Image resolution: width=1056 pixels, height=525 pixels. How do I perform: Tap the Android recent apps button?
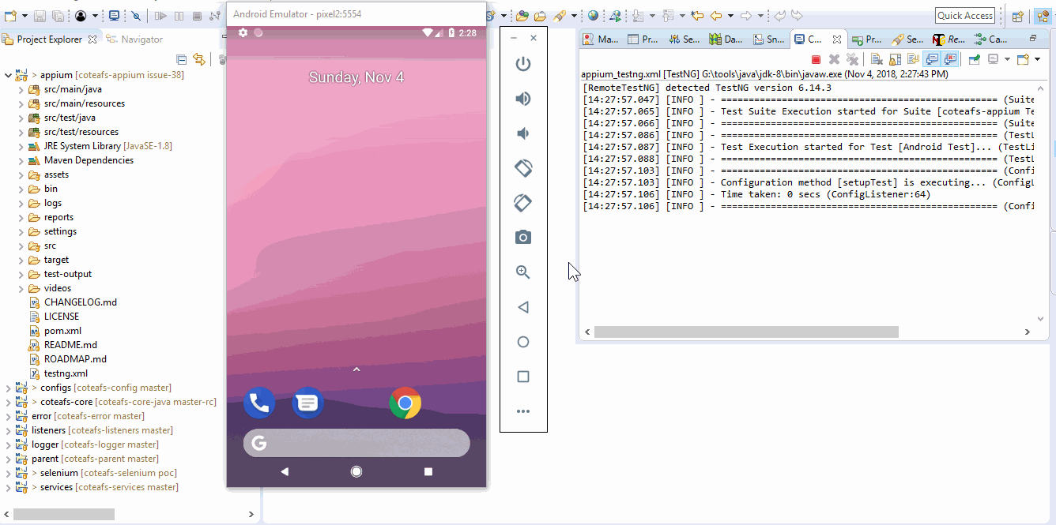click(428, 471)
